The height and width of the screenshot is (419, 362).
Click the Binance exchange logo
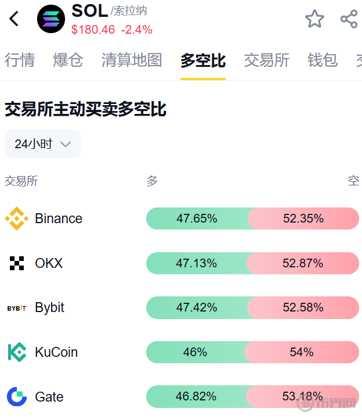click(17, 219)
